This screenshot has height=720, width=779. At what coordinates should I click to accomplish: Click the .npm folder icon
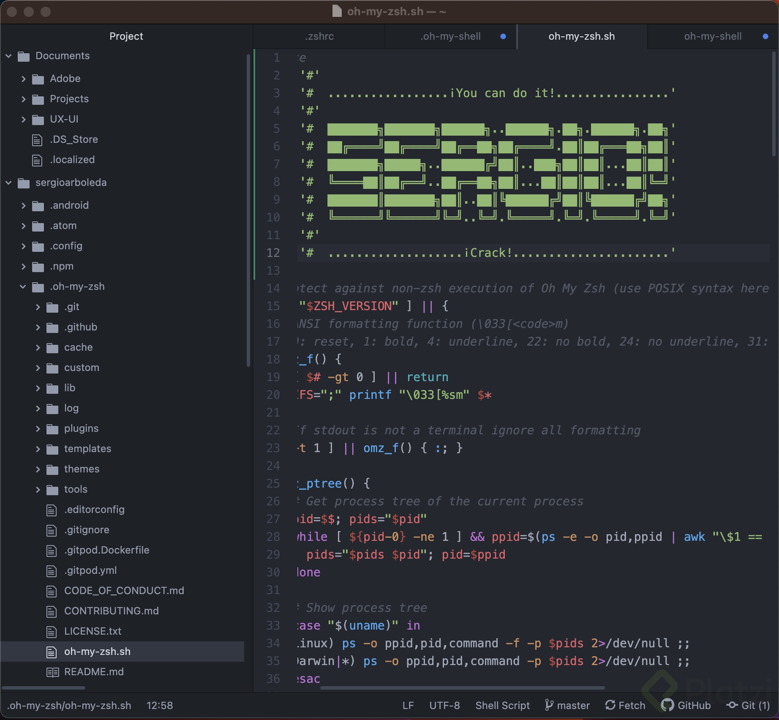[38, 267]
